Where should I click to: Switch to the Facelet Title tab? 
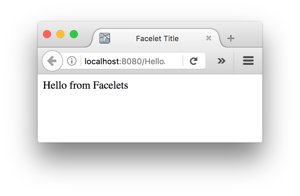157,38
